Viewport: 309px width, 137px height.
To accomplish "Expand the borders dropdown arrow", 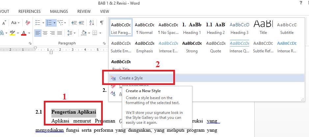I will click(x=100, y=33).
